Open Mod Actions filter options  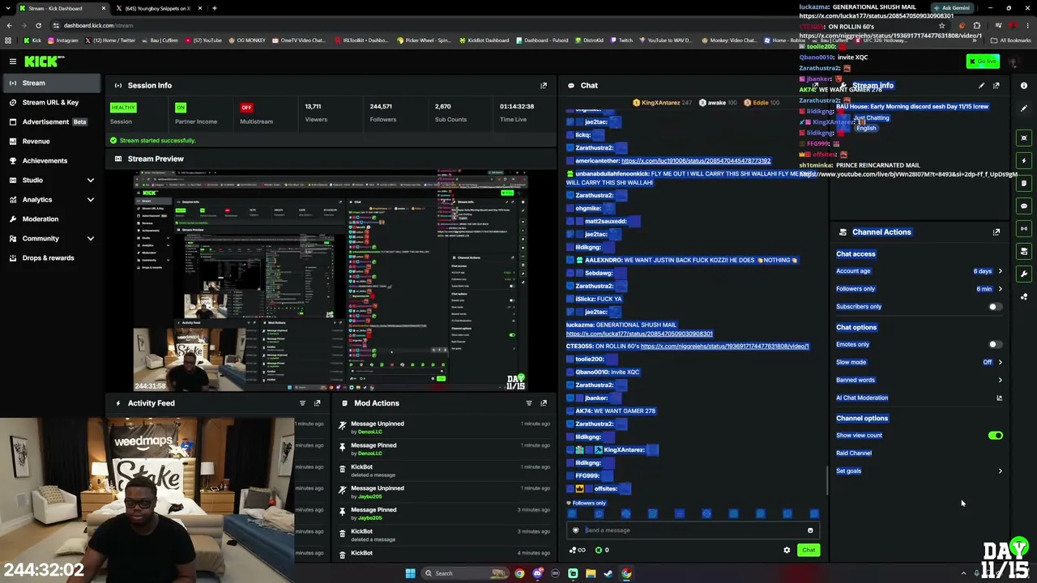point(529,403)
